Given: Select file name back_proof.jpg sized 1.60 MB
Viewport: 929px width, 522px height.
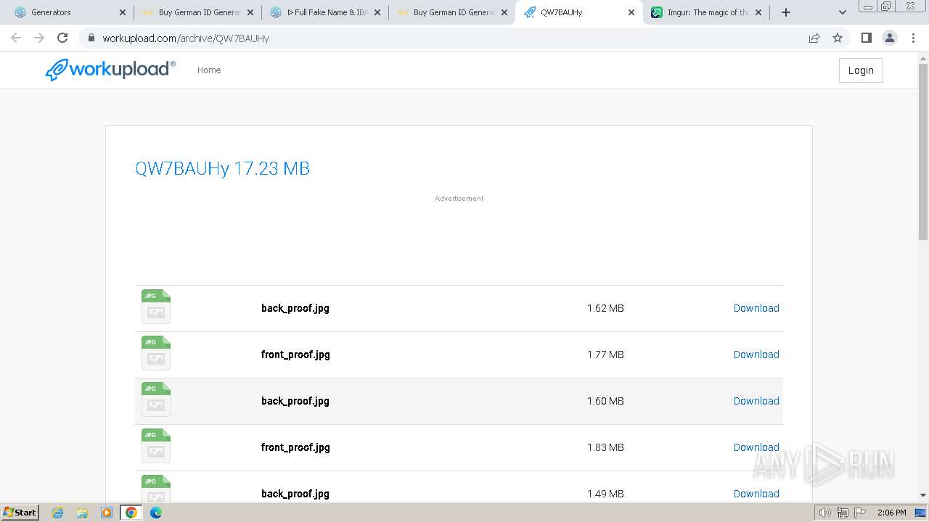Looking at the screenshot, I should 295,401.
